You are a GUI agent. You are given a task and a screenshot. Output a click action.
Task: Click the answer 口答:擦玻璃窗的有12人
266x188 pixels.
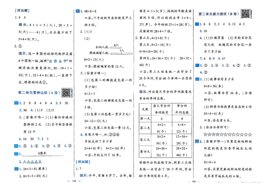coord(105,66)
